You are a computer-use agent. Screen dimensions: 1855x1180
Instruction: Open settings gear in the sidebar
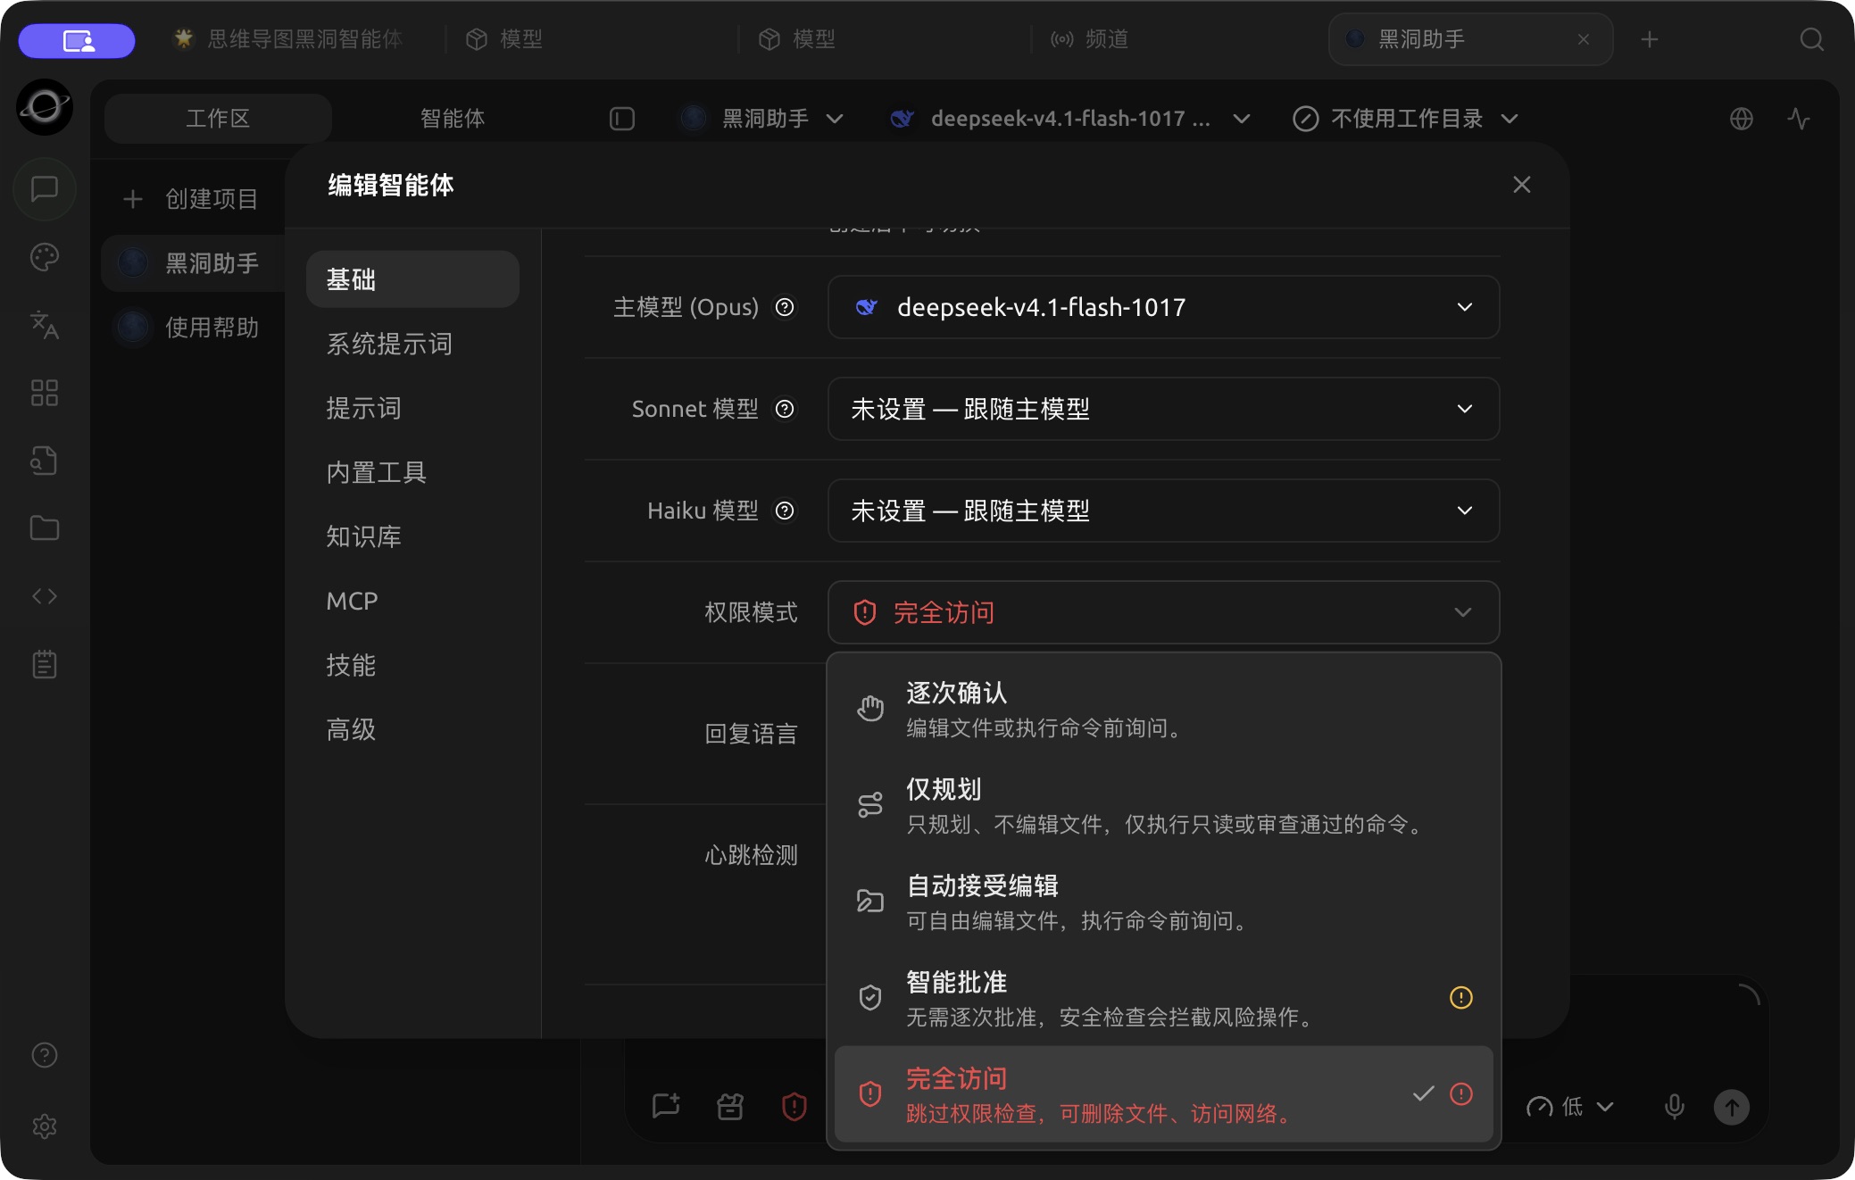pyautogui.click(x=45, y=1126)
